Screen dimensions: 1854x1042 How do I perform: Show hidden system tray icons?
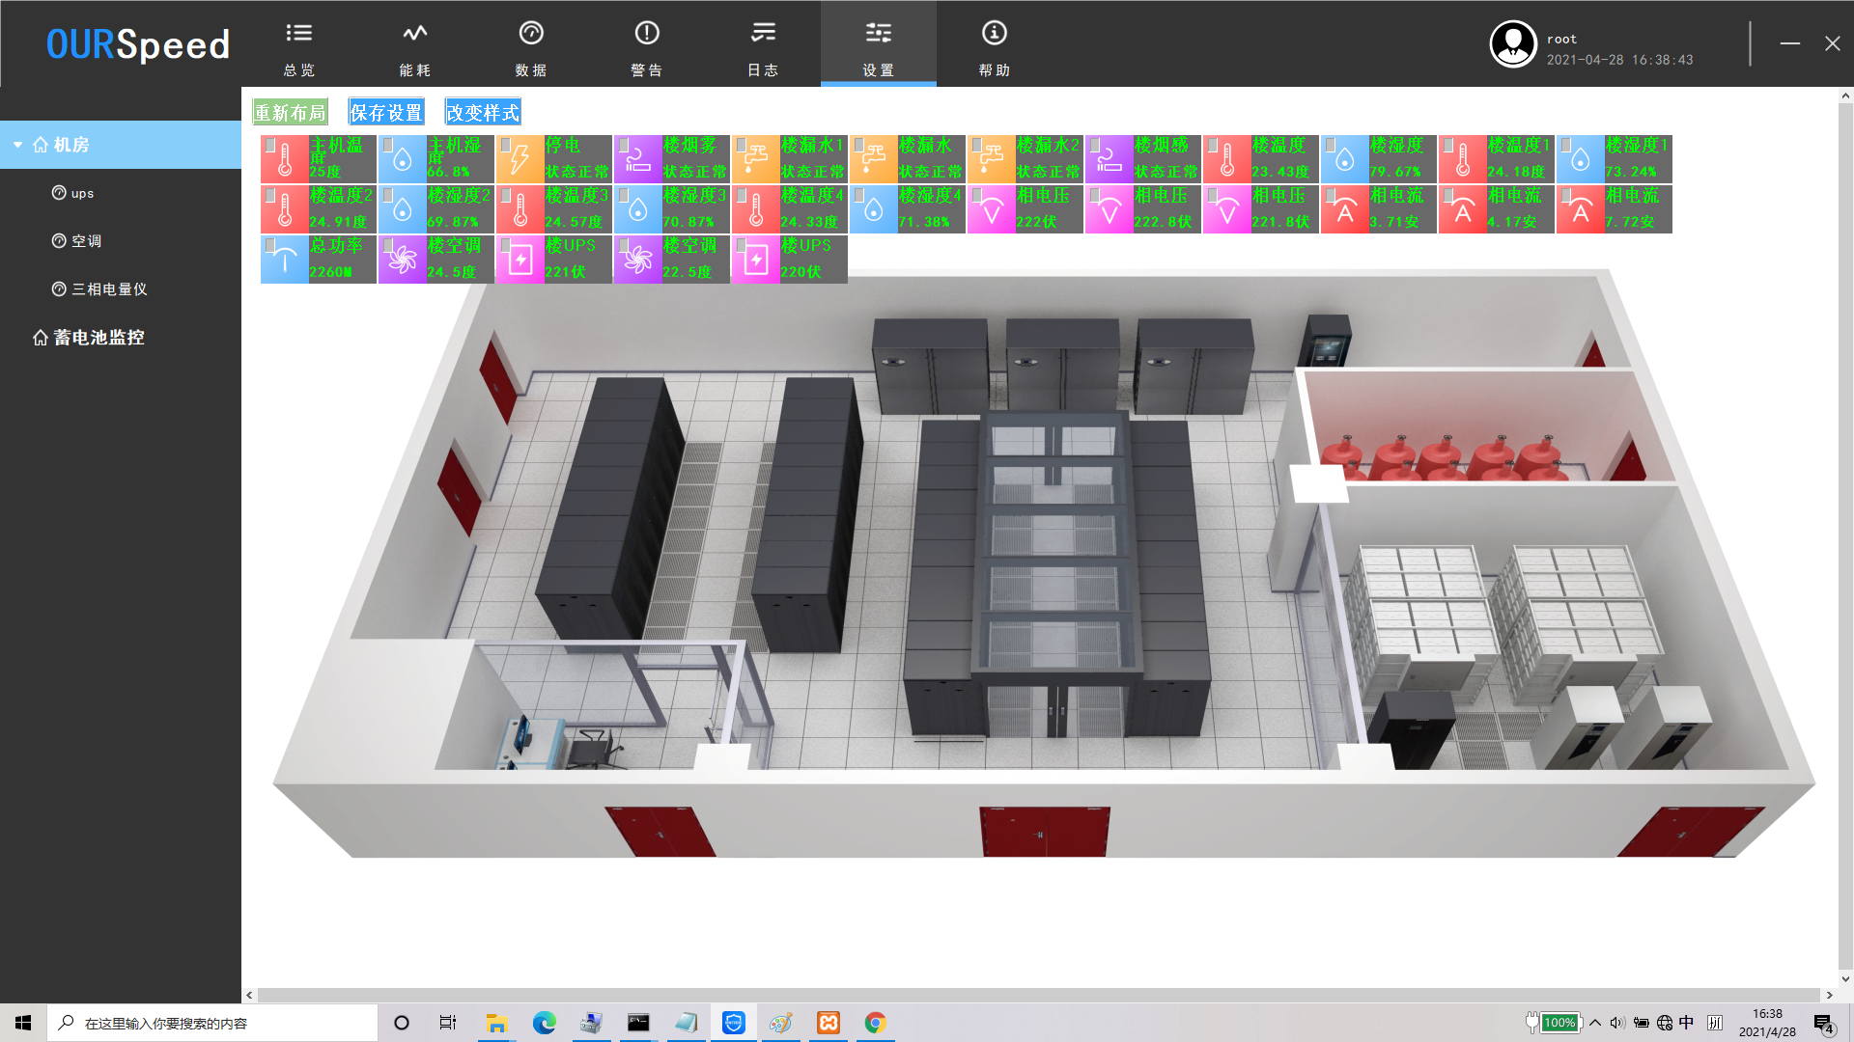click(1595, 1023)
